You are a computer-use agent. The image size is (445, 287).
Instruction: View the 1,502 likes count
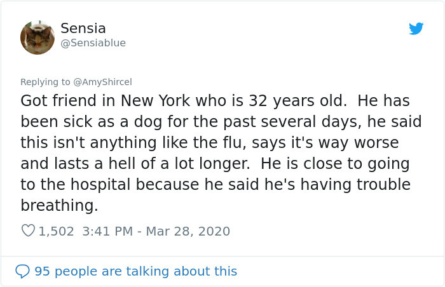tap(56, 231)
